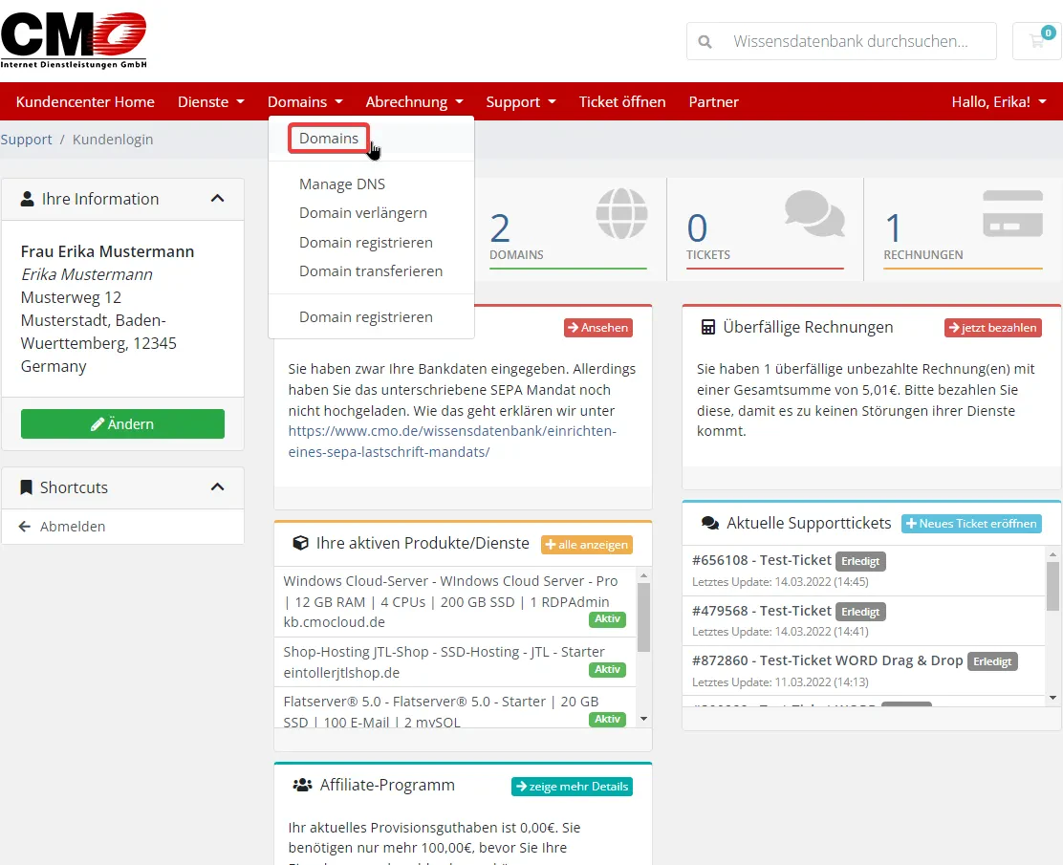Viewport: 1063px width, 865px height.
Task: Click the CMO company logo
Action: pyautogui.click(x=74, y=41)
